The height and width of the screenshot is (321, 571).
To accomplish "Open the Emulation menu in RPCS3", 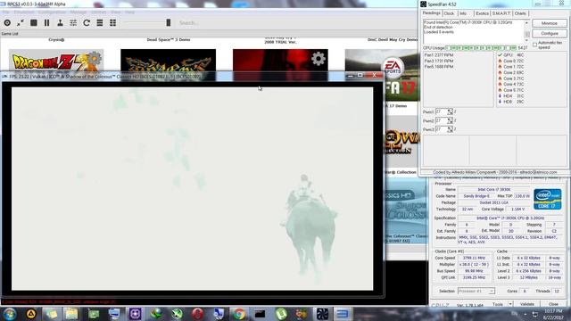I will (x=24, y=12).
